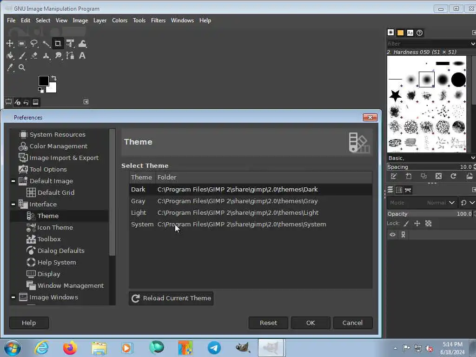Click the Edit brush icon
Image resolution: width=476 pixels, height=357 pixels.
(x=393, y=176)
